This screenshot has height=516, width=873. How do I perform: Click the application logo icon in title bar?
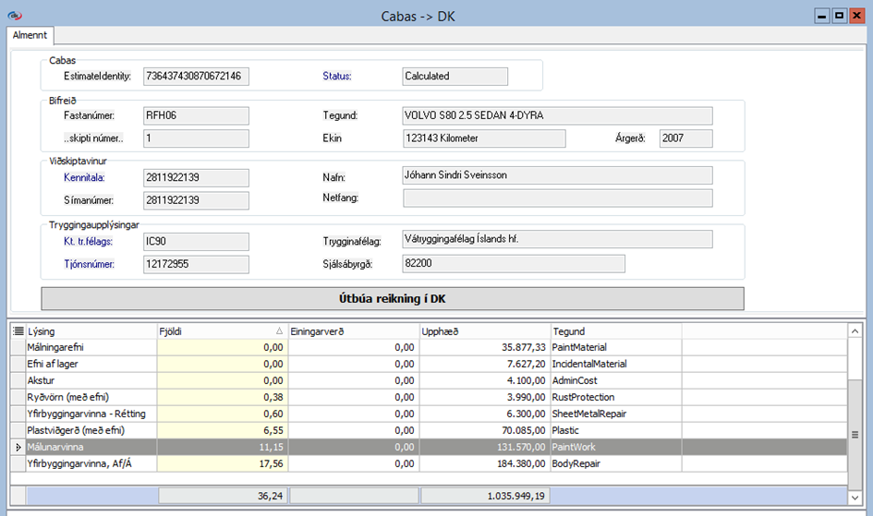point(14,15)
